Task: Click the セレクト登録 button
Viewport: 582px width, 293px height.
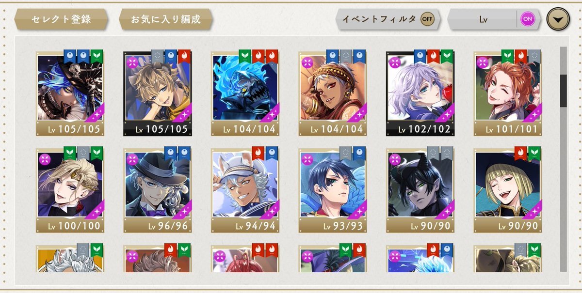Action: (x=61, y=20)
